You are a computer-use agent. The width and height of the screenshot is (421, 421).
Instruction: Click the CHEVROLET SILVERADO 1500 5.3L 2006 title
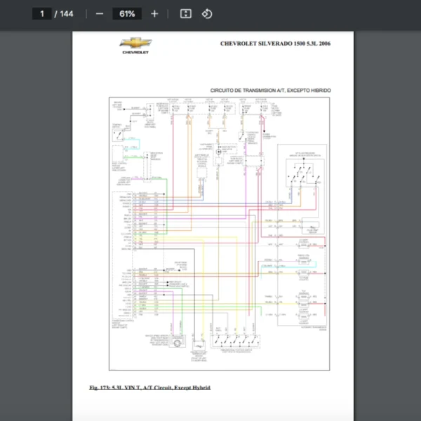275,44
